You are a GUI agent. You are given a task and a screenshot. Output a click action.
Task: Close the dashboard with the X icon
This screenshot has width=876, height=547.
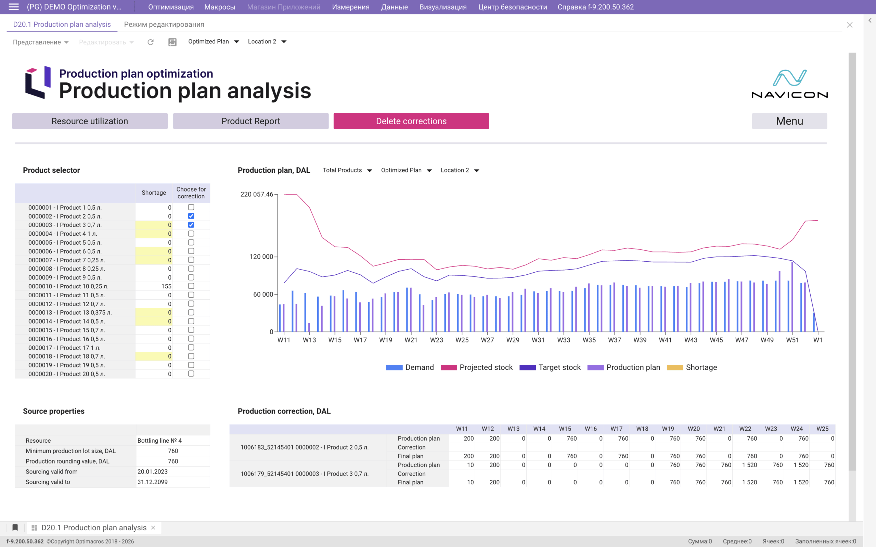click(850, 25)
